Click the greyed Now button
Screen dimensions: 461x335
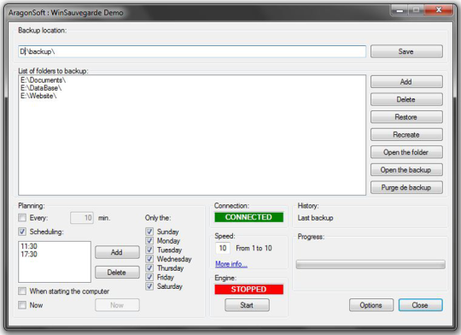click(117, 305)
